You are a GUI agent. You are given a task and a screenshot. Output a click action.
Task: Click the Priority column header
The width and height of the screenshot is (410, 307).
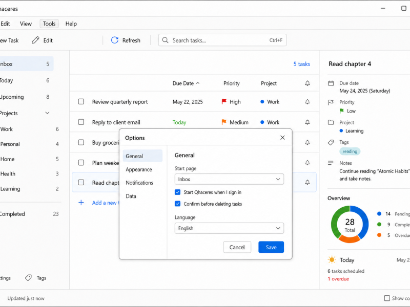(x=232, y=83)
